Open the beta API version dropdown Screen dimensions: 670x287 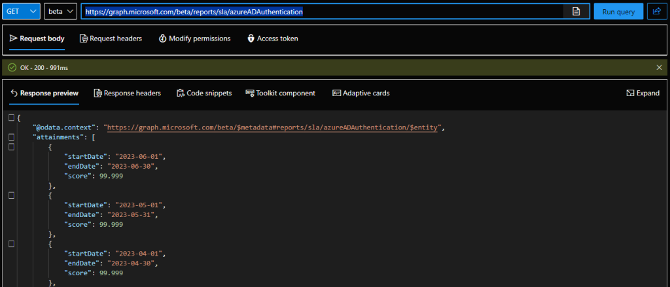(x=60, y=12)
